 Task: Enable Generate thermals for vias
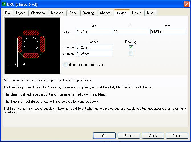click(65, 65)
